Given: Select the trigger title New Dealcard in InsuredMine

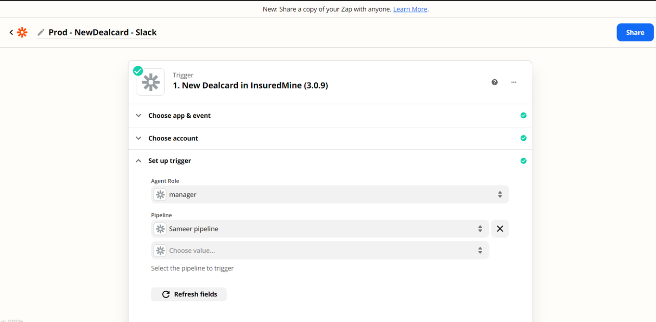Looking at the screenshot, I should point(250,86).
